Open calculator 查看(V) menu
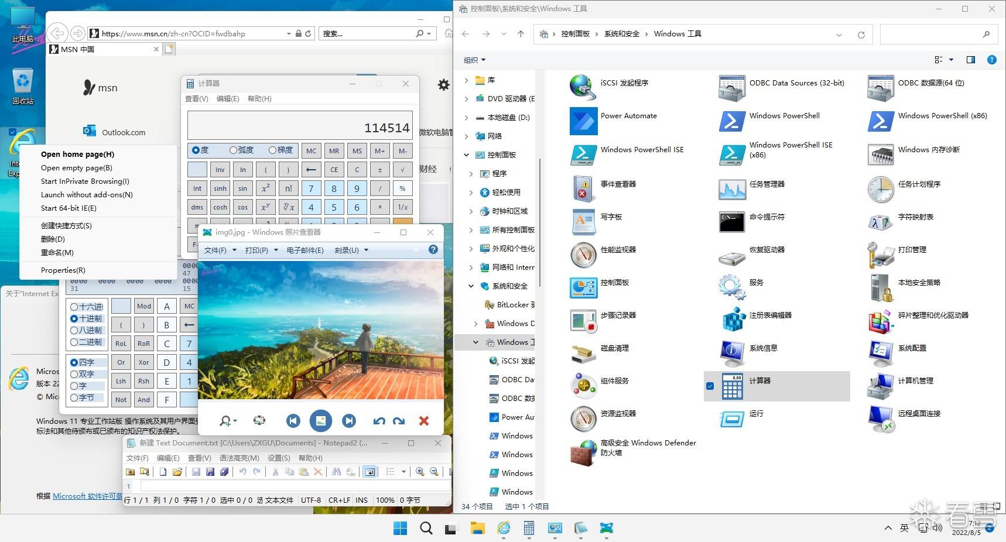 [197, 99]
